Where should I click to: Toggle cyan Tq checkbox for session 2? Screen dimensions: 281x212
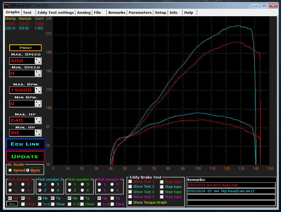[52, 198]
